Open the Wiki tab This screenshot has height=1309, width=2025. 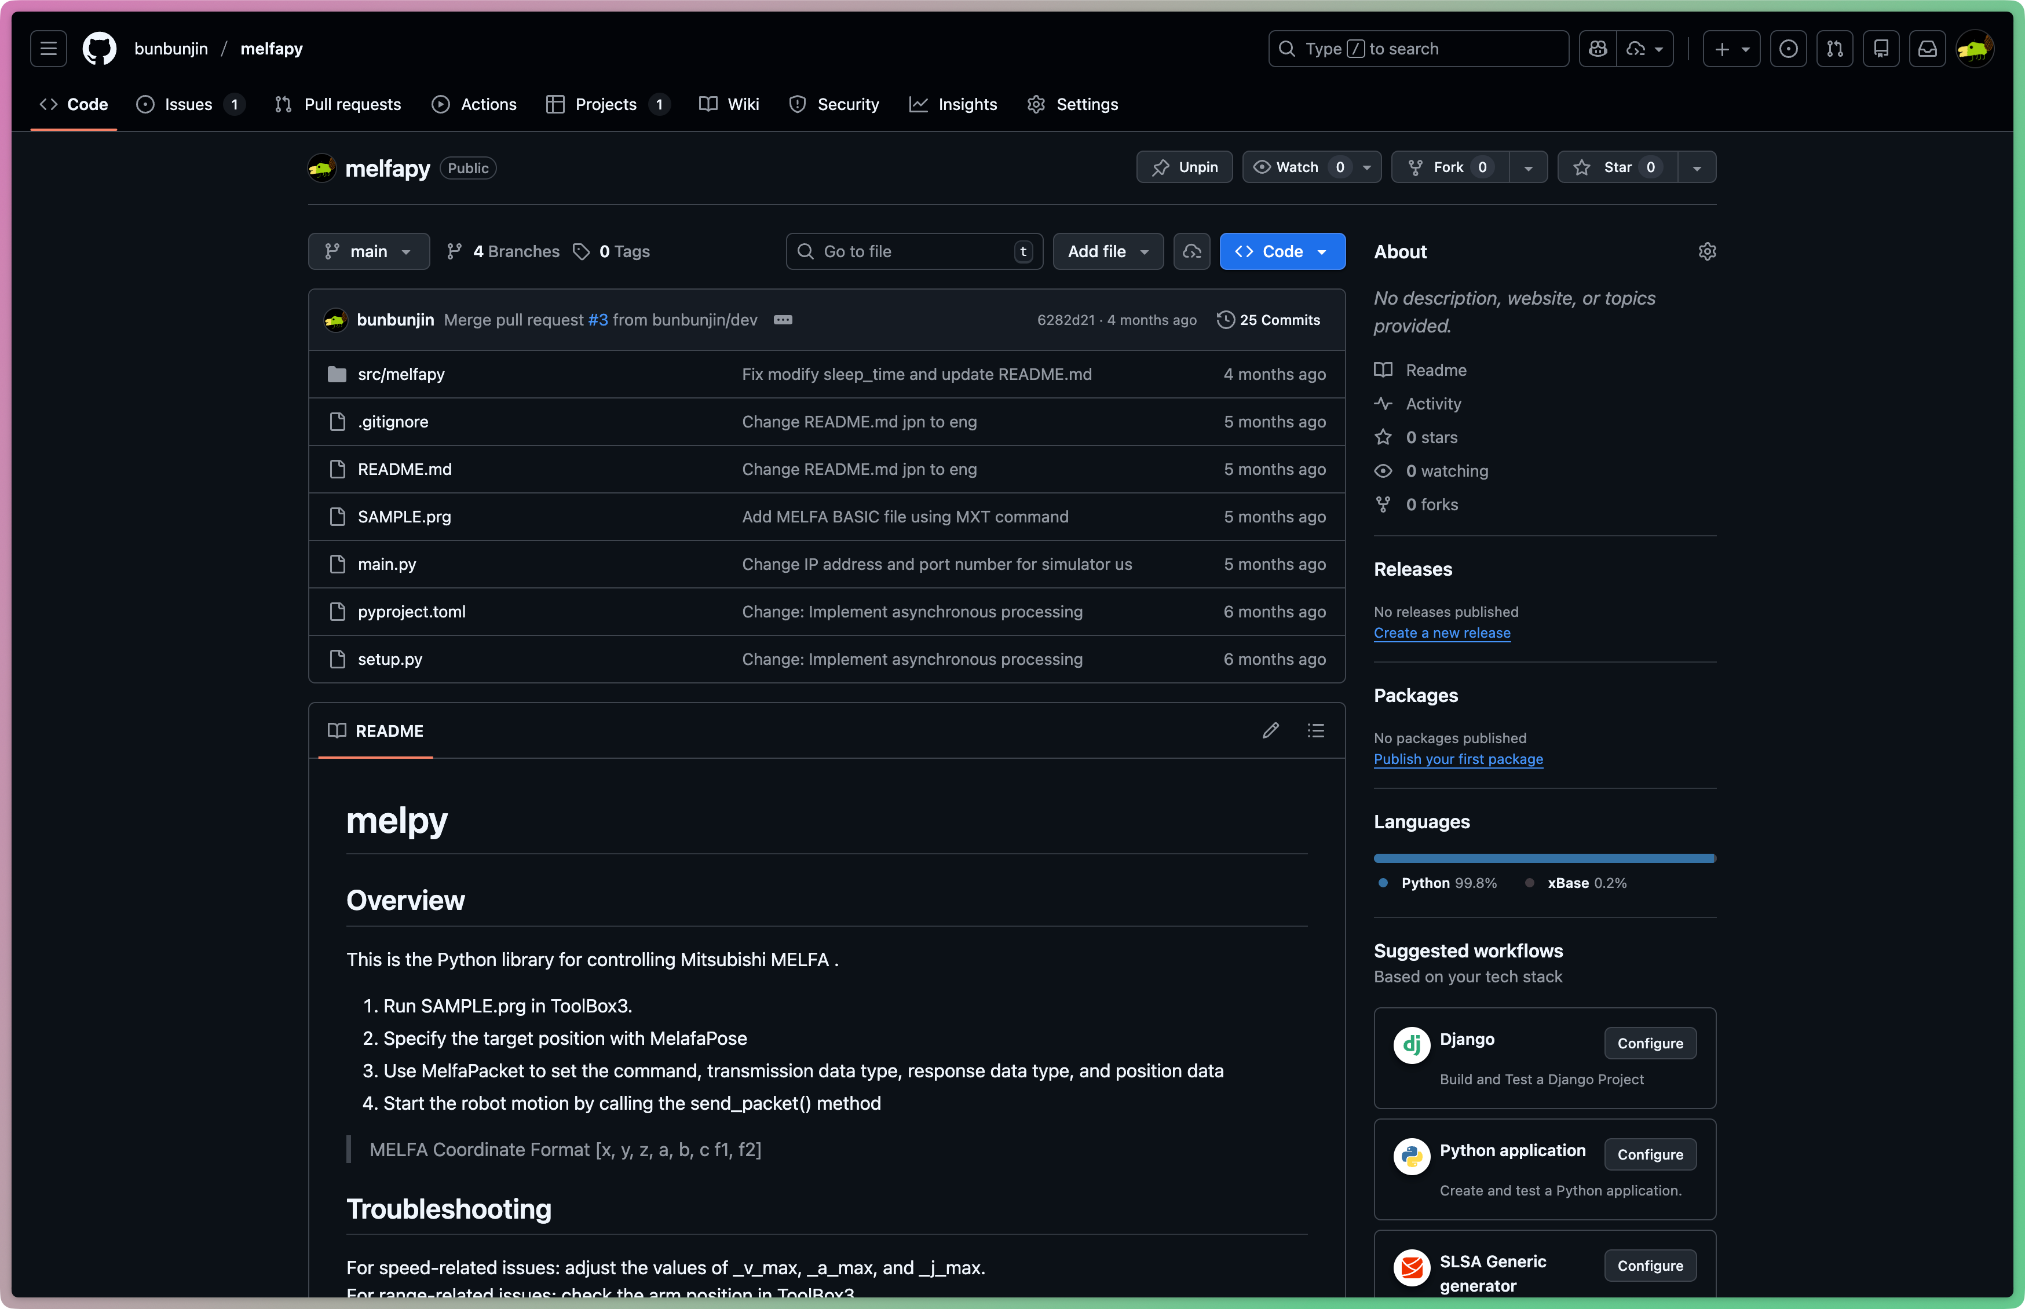tap(729, 105)
